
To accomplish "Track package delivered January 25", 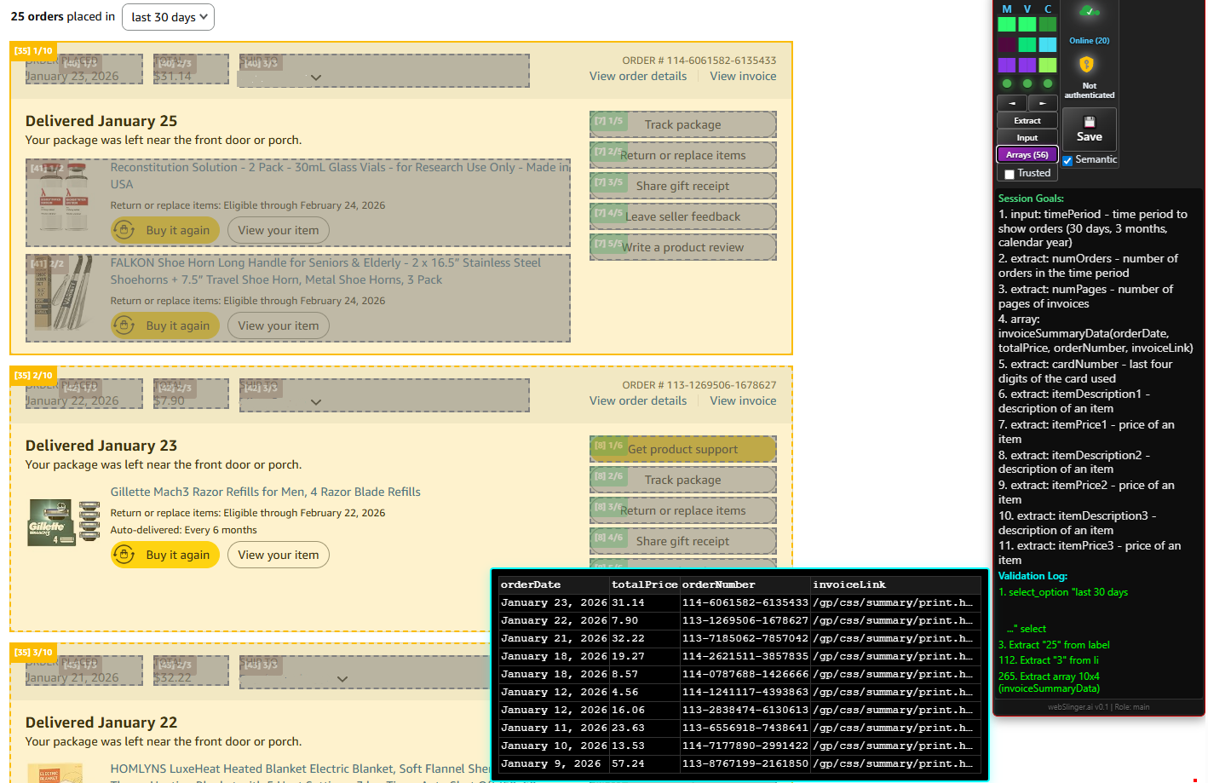I will [683, 124].
